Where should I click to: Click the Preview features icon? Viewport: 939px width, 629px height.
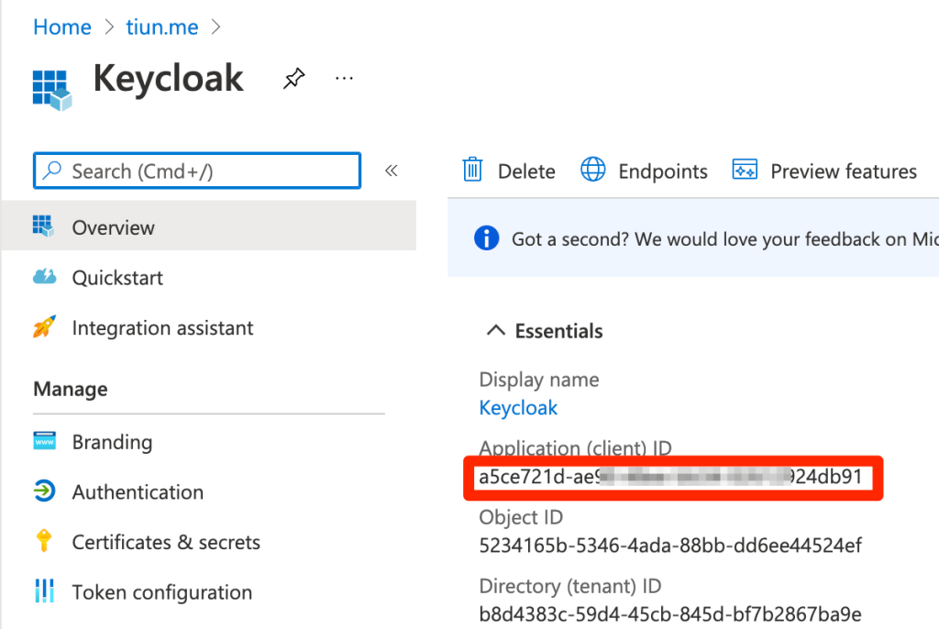[745, 170]
